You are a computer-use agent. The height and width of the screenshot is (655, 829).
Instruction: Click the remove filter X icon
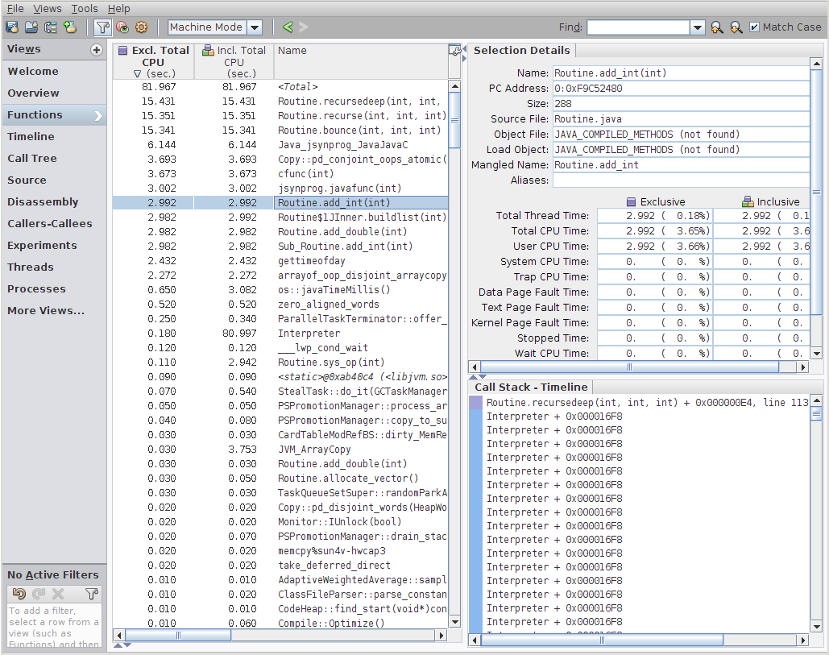click(58, 593)
